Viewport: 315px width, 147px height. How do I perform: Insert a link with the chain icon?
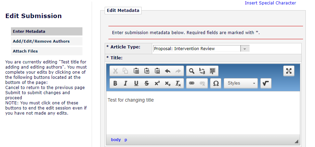[x=192, y=83]
